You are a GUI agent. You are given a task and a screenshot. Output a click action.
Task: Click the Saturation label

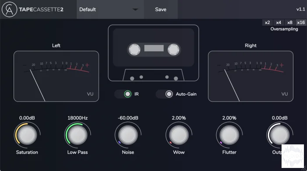(27, 152)
